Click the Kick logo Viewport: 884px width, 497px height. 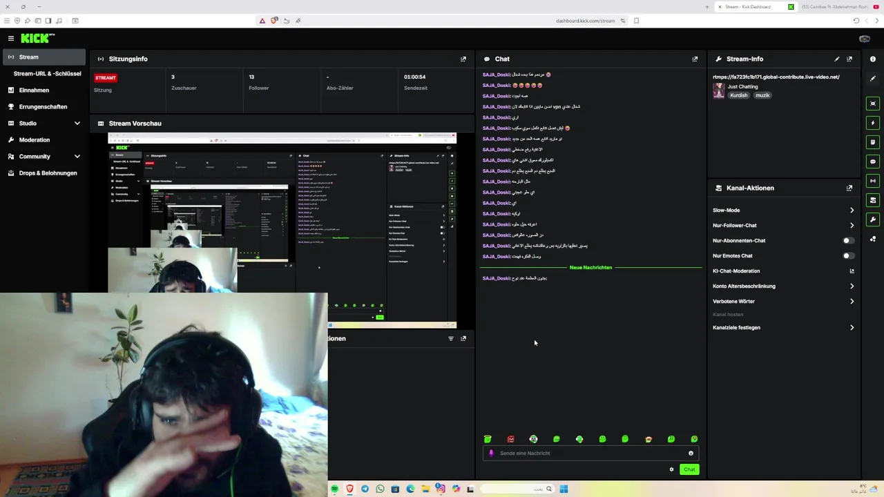[x=37, y=39]
